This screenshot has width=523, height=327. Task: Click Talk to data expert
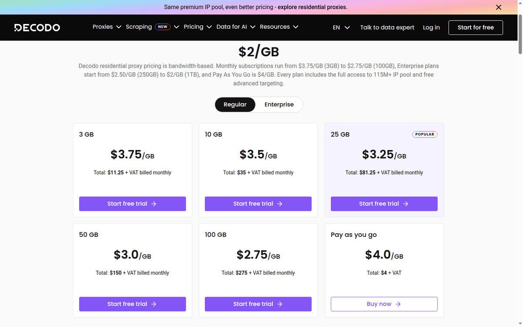(387, 27)
